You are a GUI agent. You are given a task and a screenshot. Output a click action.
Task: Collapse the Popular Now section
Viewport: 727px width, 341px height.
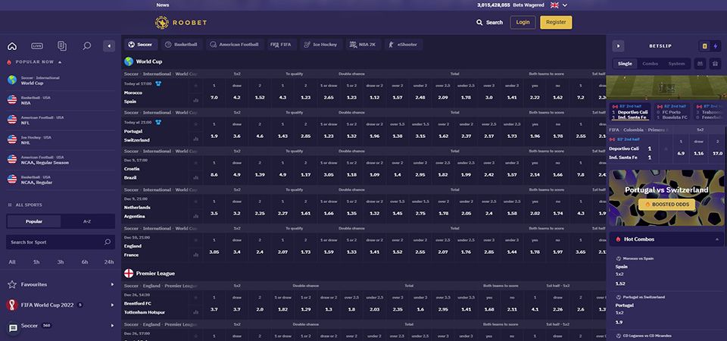click(x=60, y=61)
